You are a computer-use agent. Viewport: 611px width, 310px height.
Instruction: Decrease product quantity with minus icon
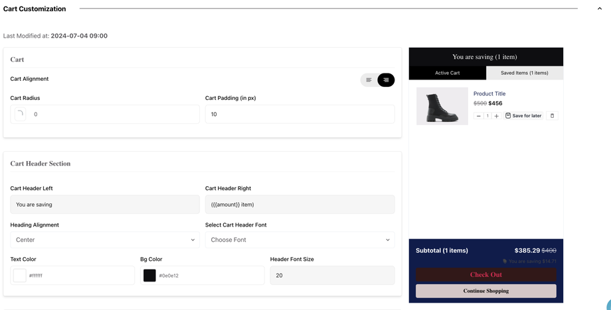point(478,116)
